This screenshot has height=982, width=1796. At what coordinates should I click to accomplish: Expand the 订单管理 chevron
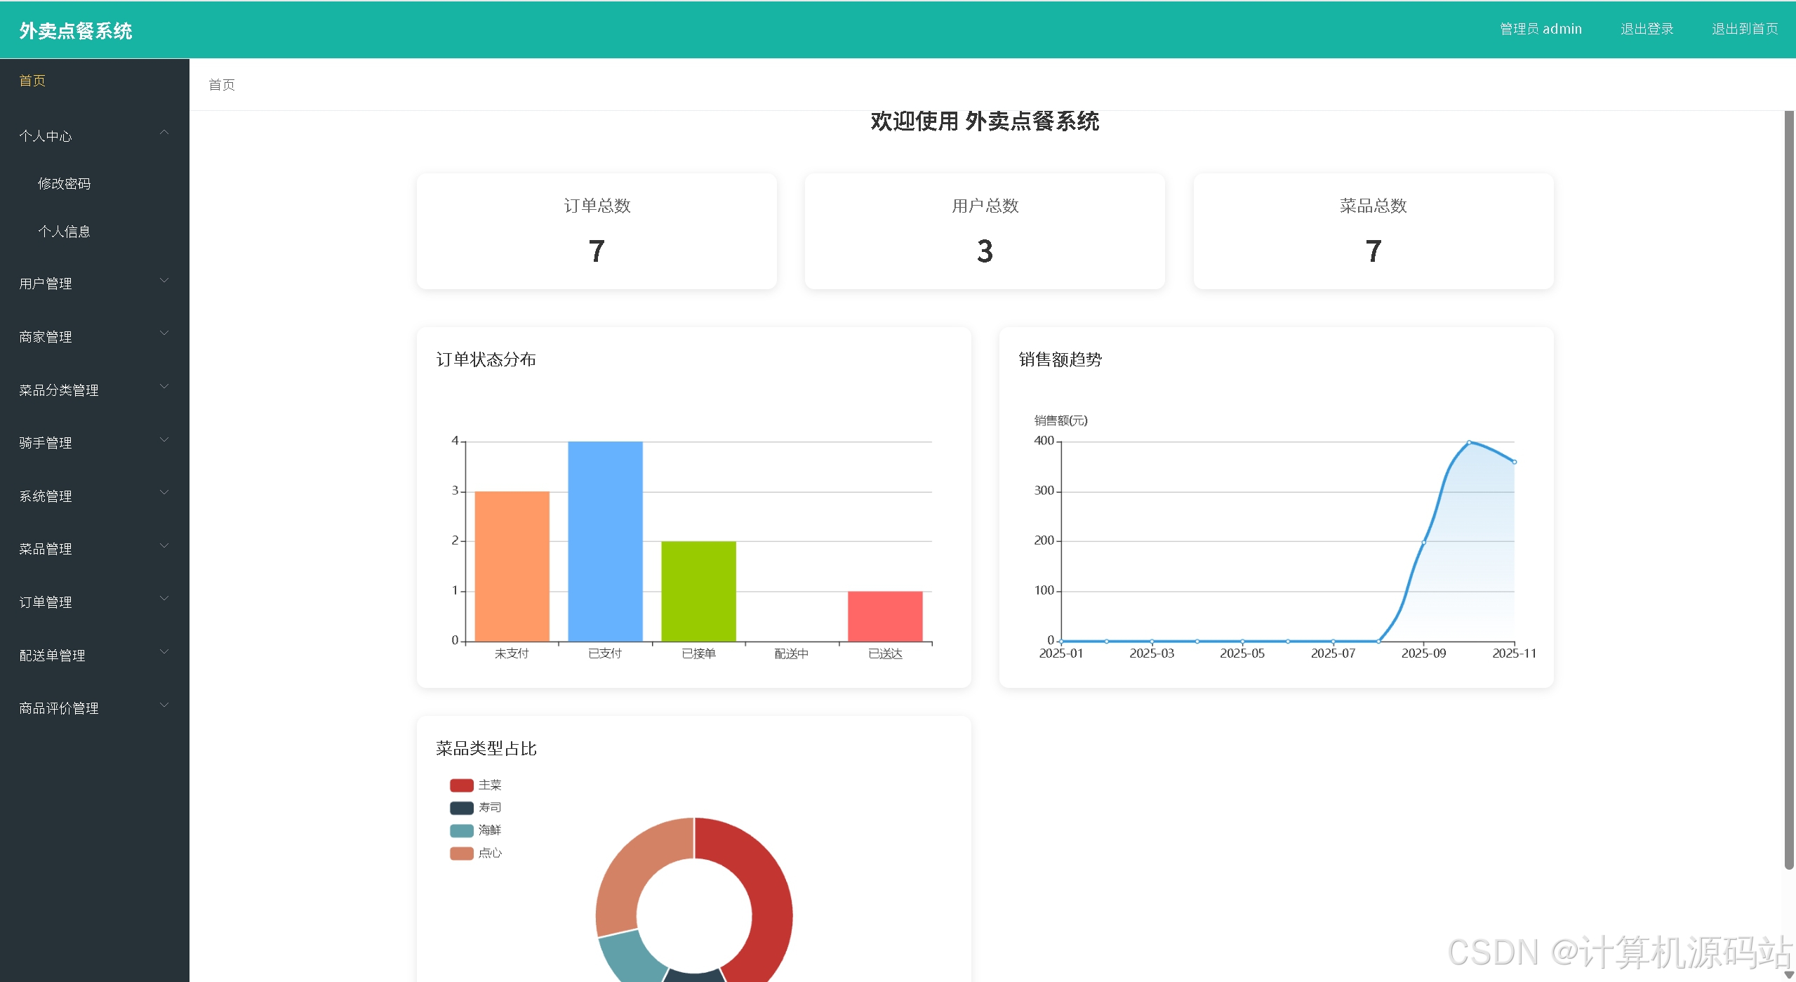[x=164, y=598]
